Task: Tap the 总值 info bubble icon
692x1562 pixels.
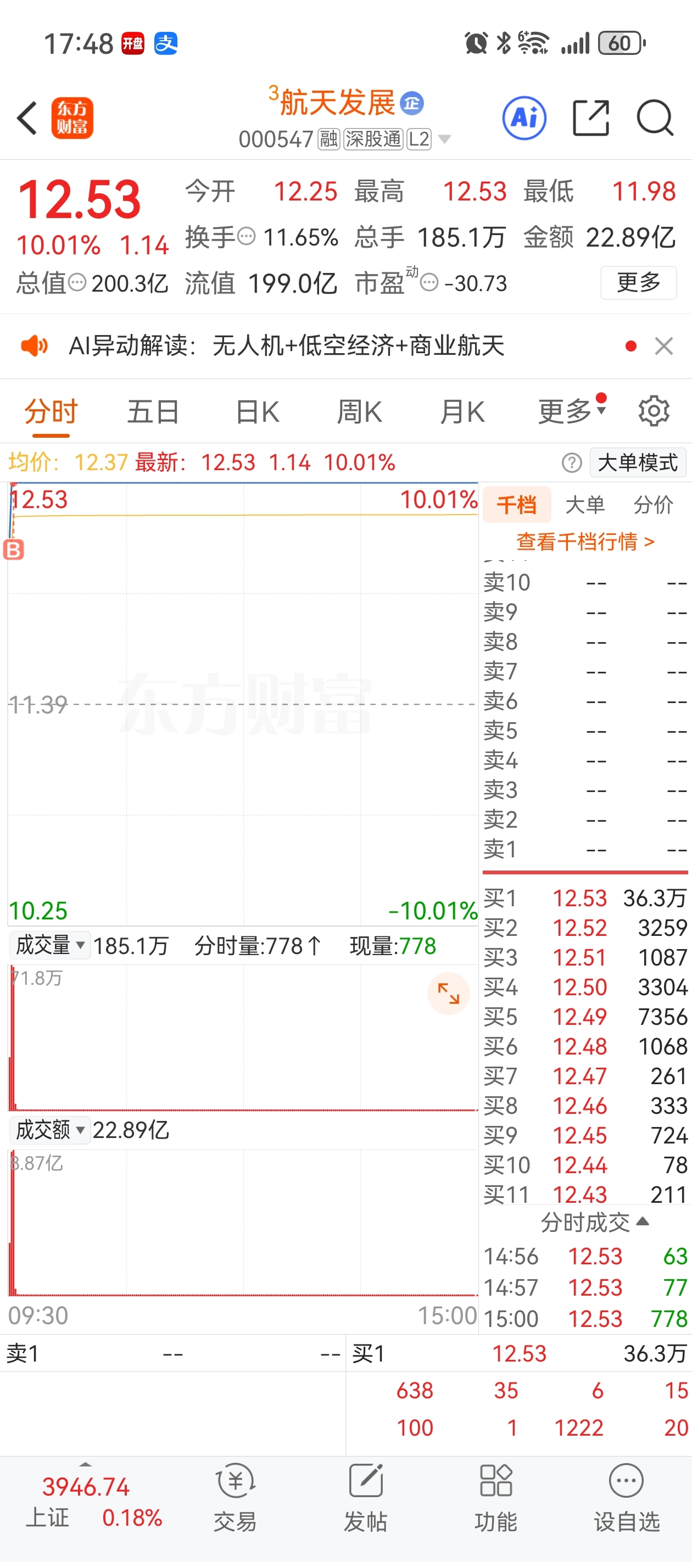Action: click(77, 282)
